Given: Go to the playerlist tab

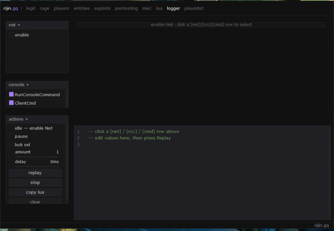Looking at the screenshot, I should 194,8.
